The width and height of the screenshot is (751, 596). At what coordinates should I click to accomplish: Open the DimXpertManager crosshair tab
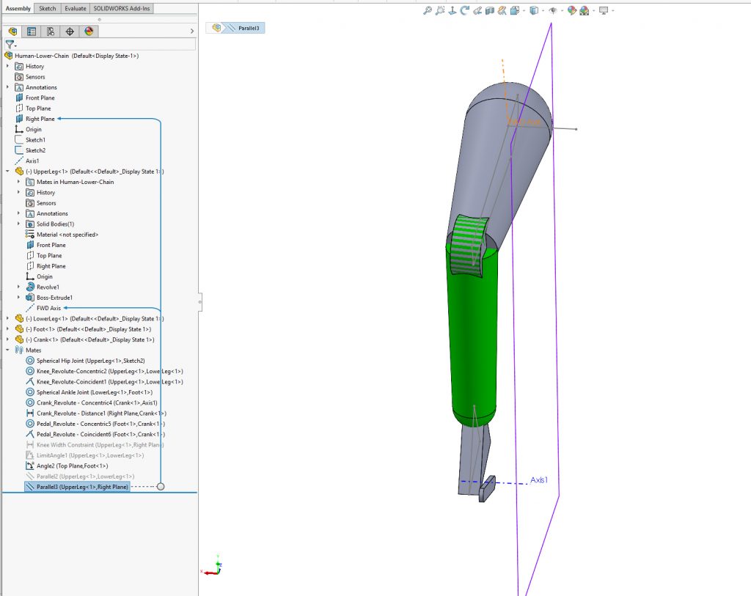pyautogui.click(x=70, y=31)
